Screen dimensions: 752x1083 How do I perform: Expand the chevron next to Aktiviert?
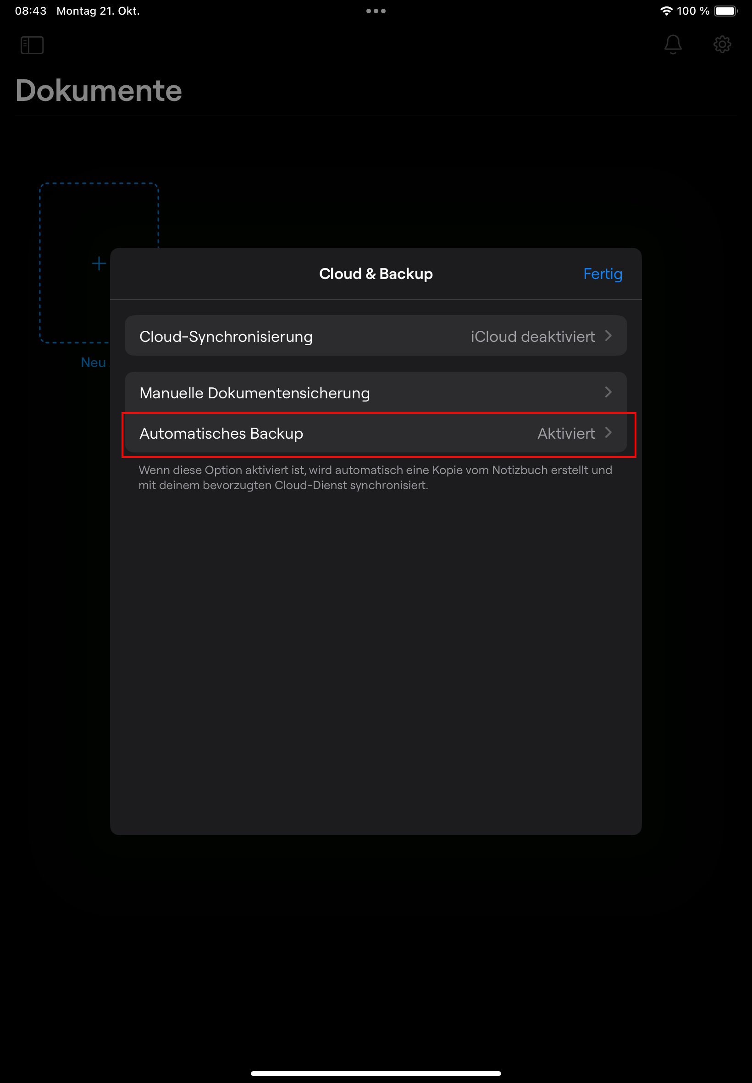point(608,433)
